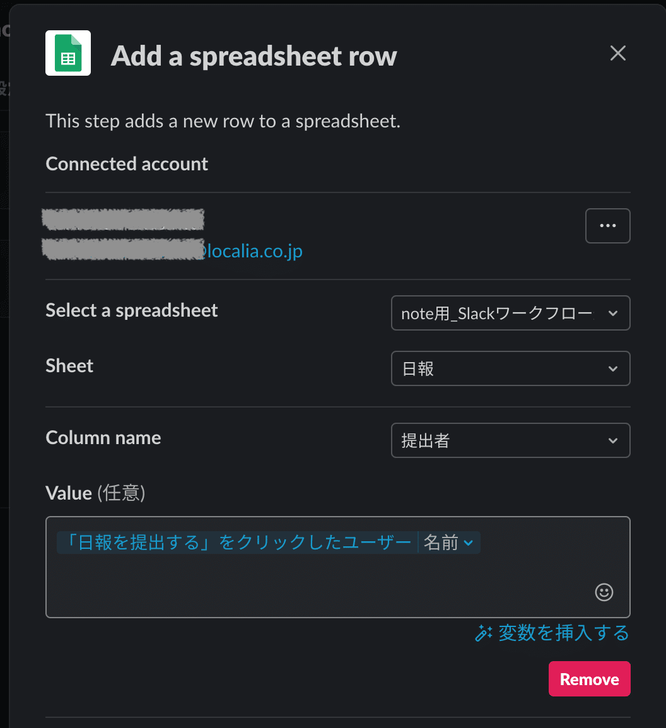Click the chevron on the spreadsheet selector
This screenshot has width=666, height=728.
[614, 313]
